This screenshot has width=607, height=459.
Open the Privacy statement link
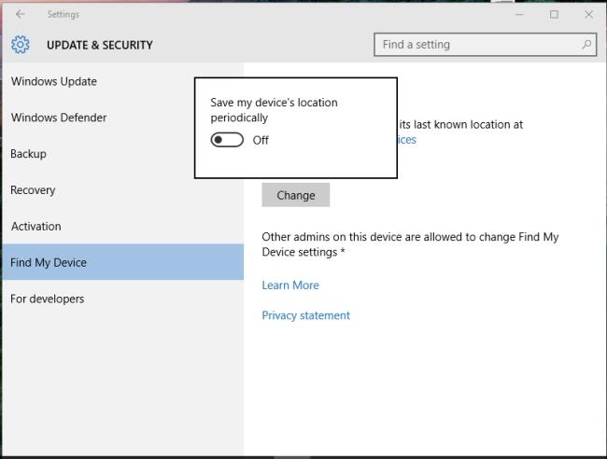[x=305, y=315]
